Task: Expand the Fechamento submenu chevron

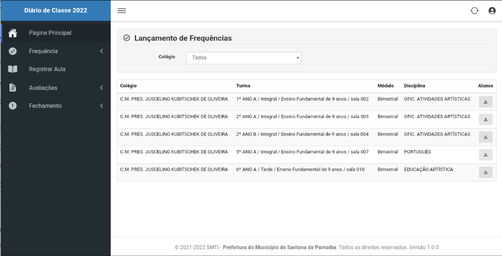Action: 102,106
